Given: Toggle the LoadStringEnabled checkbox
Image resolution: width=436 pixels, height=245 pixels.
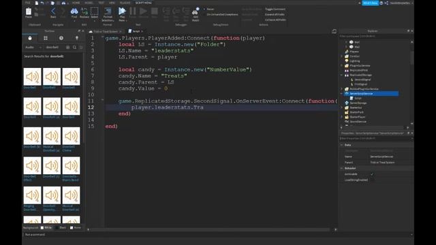Looking at the screenshot, I should point(372,180).
